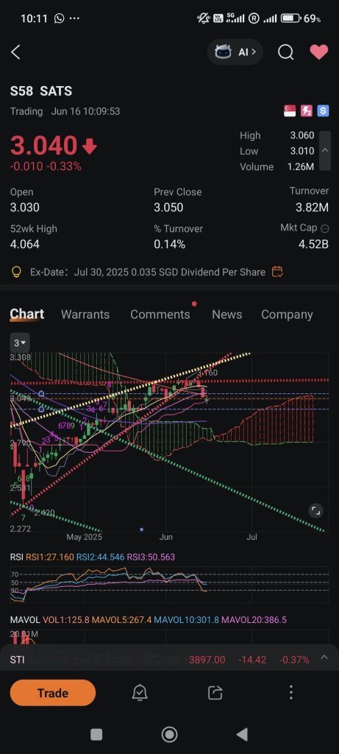
Task: Tap the orange Trade button
Action: click(53, 693)
